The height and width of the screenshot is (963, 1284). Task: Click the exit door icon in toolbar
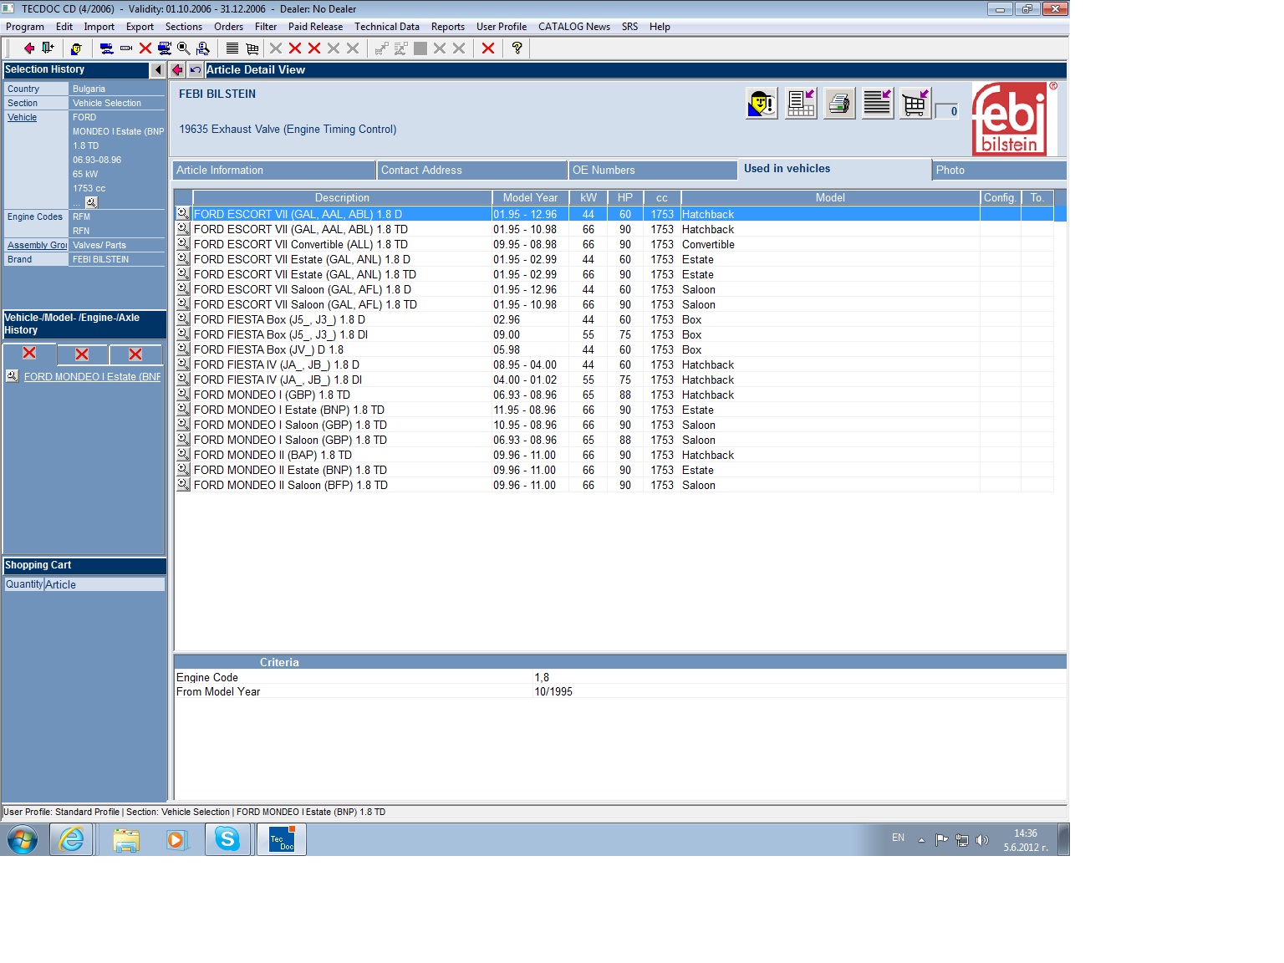tap(48, 48)
